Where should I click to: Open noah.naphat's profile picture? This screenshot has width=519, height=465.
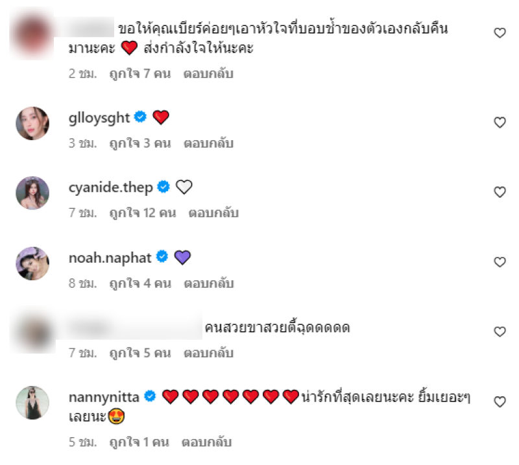32,263
